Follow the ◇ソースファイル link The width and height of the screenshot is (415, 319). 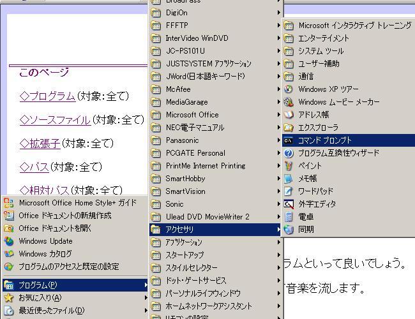pos(54,120)
